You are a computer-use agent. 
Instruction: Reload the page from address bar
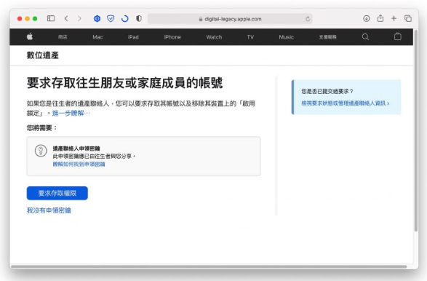click(308, 19)
